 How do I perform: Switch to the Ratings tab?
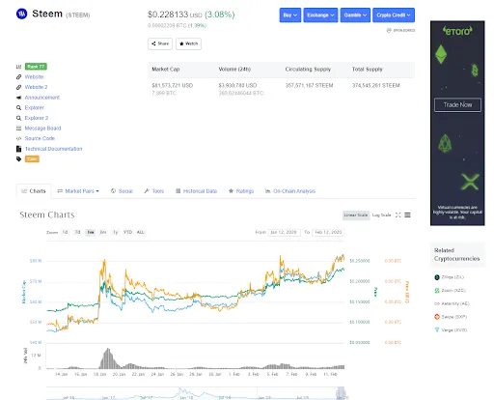pyautogui.click(x=241, y=191)
